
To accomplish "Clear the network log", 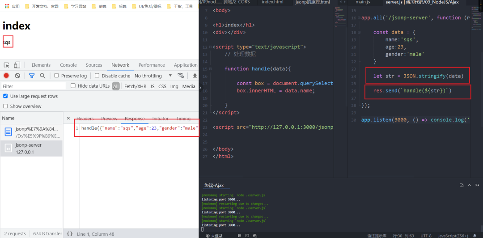I will click(17, 76).
